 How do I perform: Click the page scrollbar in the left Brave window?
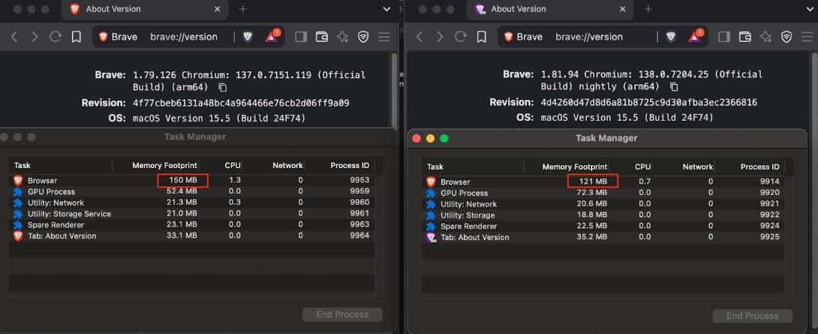(x=395, y=89)
